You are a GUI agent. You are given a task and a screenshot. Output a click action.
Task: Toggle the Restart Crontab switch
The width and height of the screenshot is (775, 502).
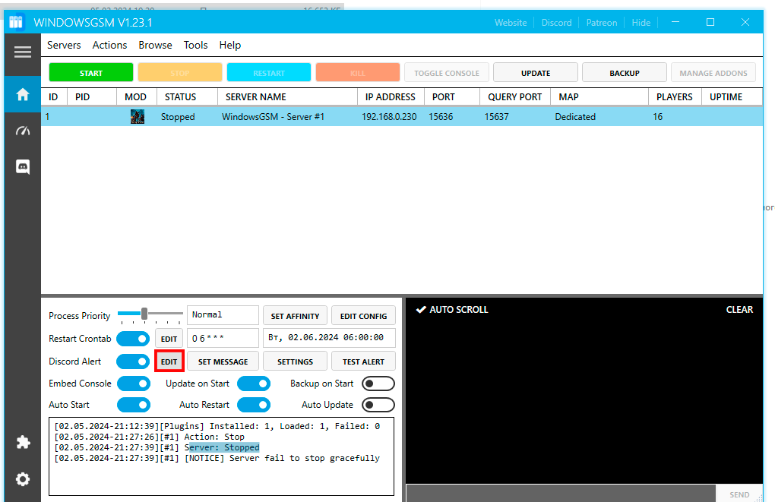point(134,339)
